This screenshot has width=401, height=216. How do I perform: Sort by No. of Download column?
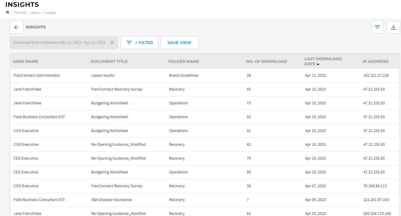pos(266,61)
